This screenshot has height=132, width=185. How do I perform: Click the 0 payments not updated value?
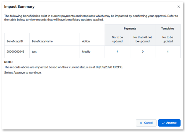point(143,52)
